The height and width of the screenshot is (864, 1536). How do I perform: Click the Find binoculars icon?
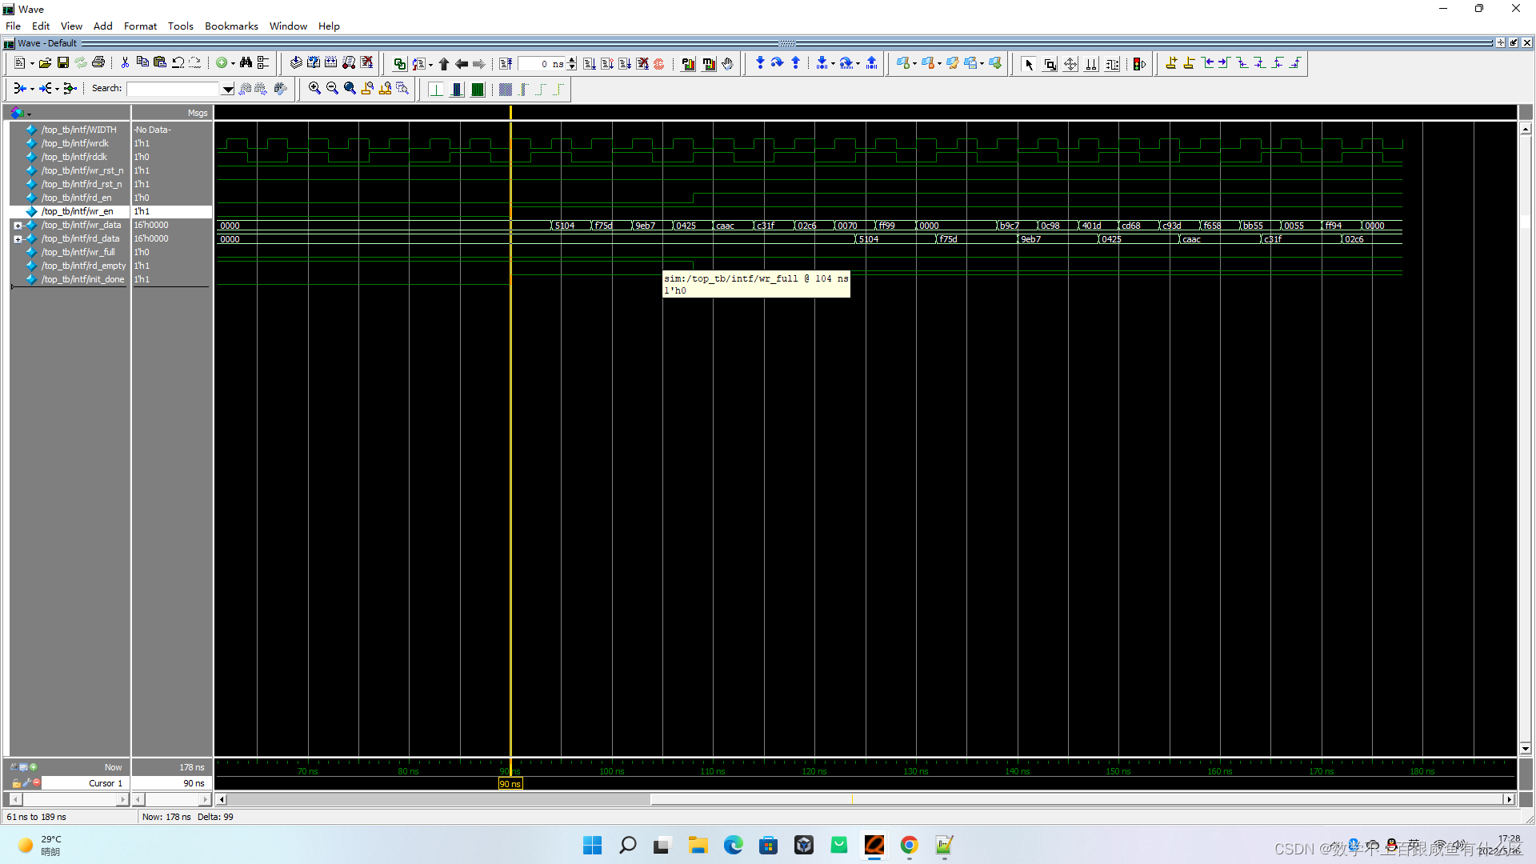click(246, 63)
